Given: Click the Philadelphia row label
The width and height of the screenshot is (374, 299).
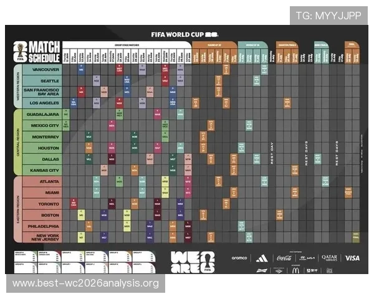Looking at the screenshot, I should coord(42,226).
